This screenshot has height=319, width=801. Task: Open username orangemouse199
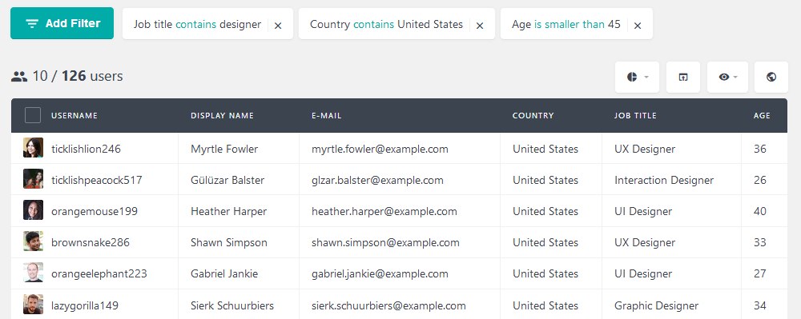(95, 211)
